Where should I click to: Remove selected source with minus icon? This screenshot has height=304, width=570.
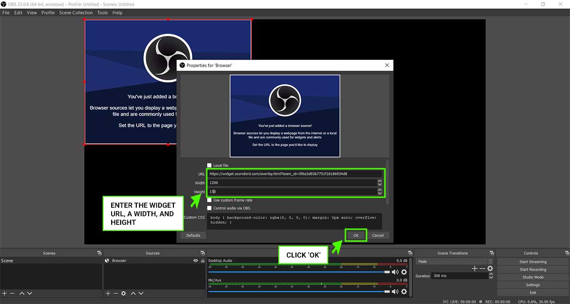click(x=115, y=294)
